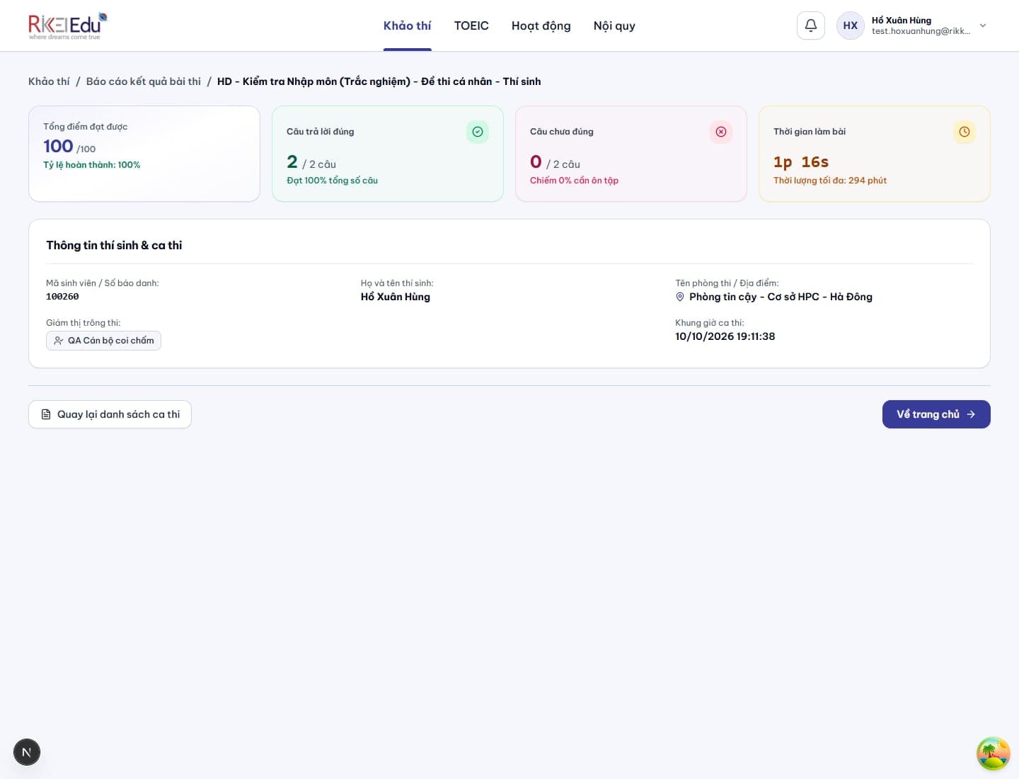Click the exam time 10/10/2026 19:11:38
Viewport: 1019px width, 779px height.
tap(725, 336)
